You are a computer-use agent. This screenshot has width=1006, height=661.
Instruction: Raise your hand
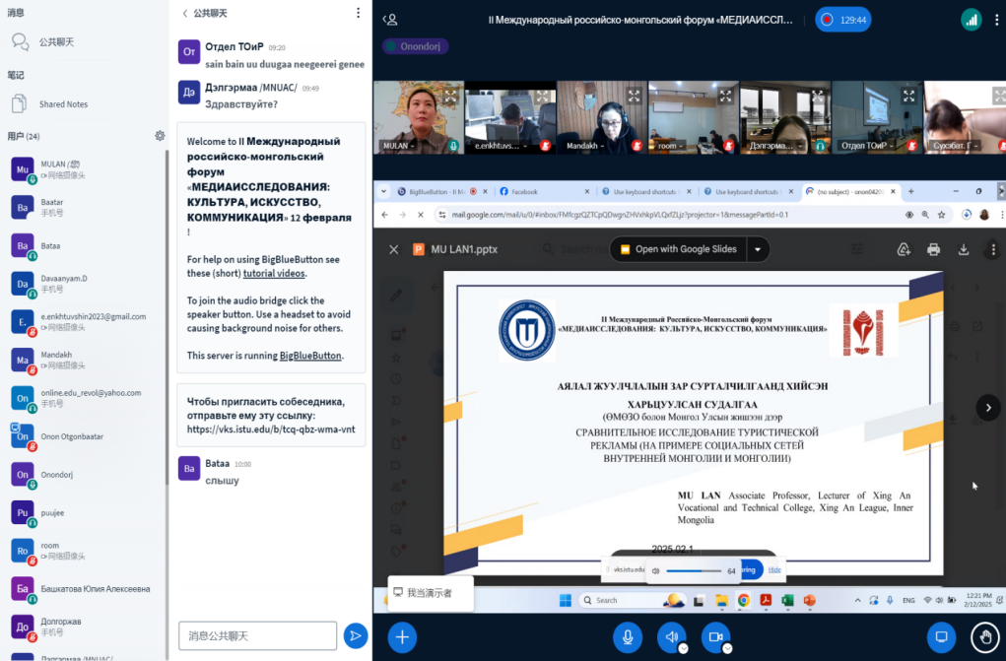click(x=985, y=637)
